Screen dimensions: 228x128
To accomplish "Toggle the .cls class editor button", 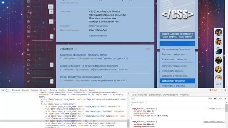I will coord(220,98).
